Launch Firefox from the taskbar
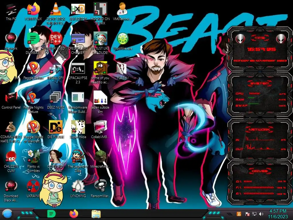This screenshot has width=293, height=220. 74,214
